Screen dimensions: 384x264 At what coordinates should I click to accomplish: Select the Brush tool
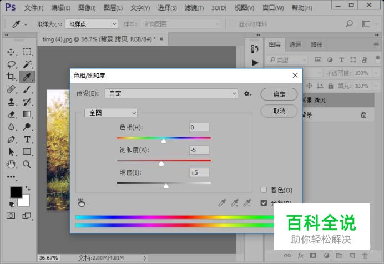pyautogui.click(x=27, y=89)
